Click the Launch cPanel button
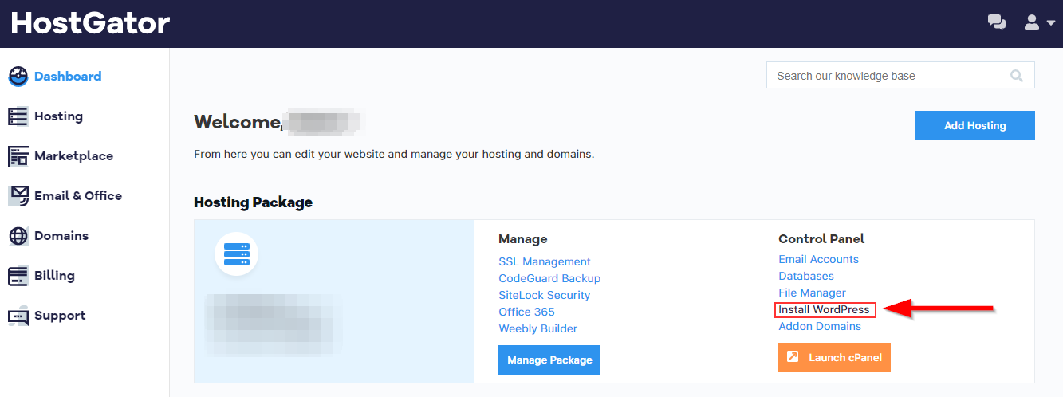This screenshot has height=397, width=1063. (834, 357)
